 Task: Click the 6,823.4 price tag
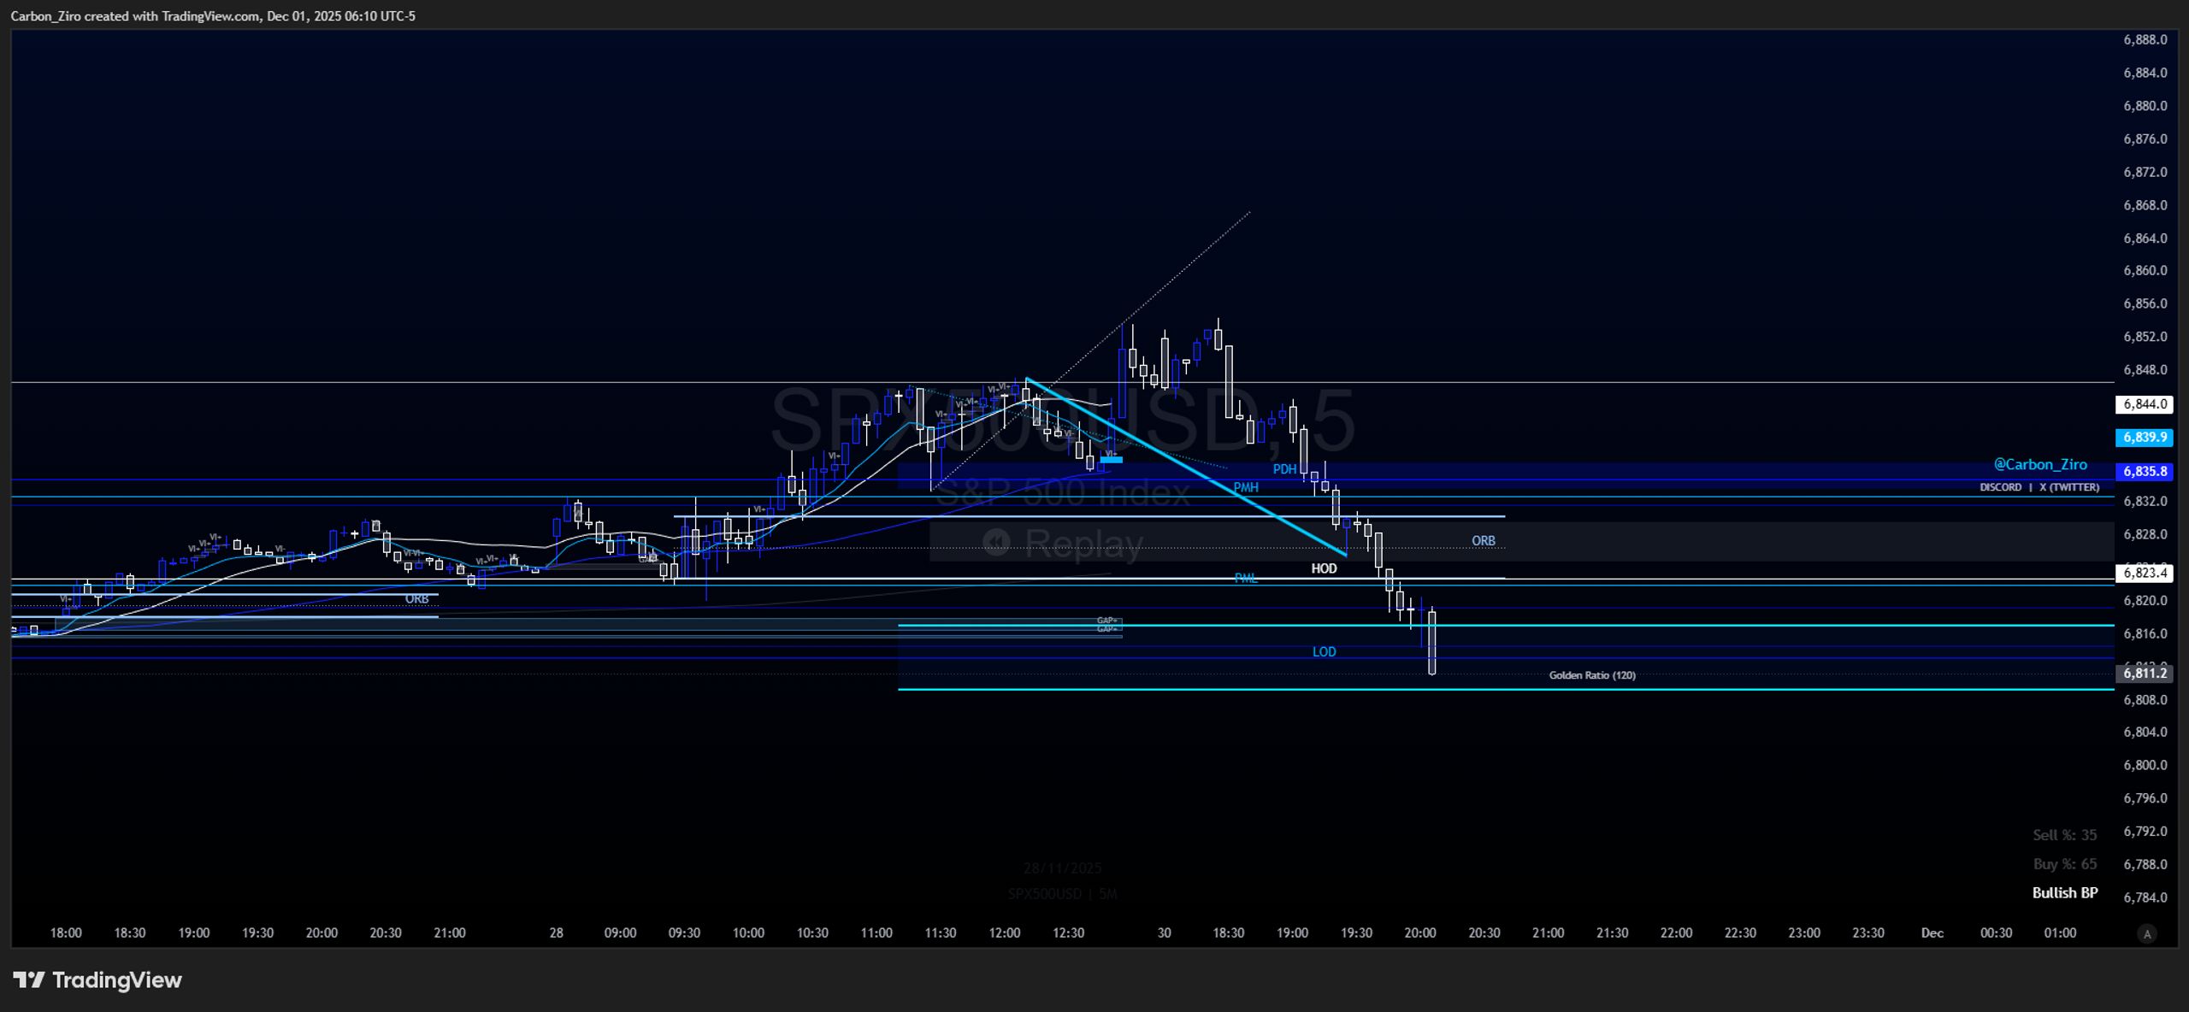coord(2145,573)
